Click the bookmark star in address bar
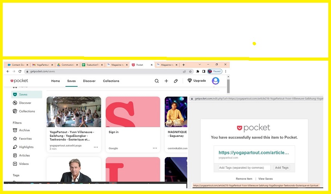This screenshot has width=331, height=194. [190, 72]
